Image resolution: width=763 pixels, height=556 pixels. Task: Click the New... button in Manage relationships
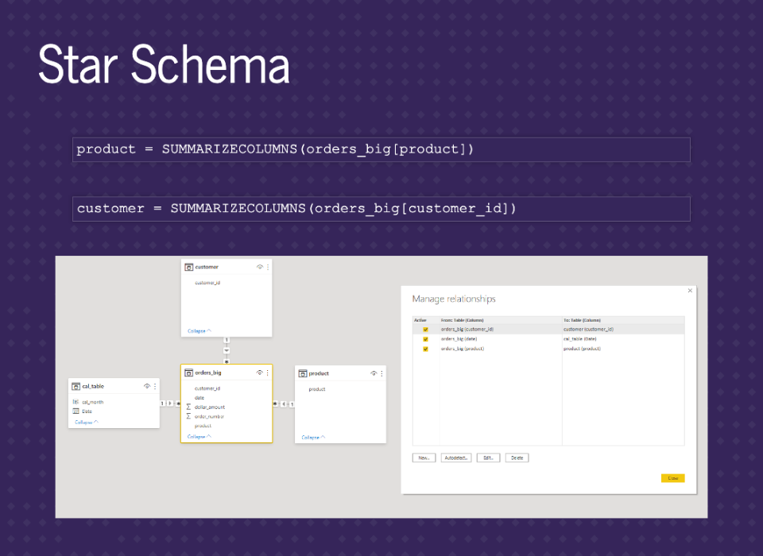coord(424,458)
